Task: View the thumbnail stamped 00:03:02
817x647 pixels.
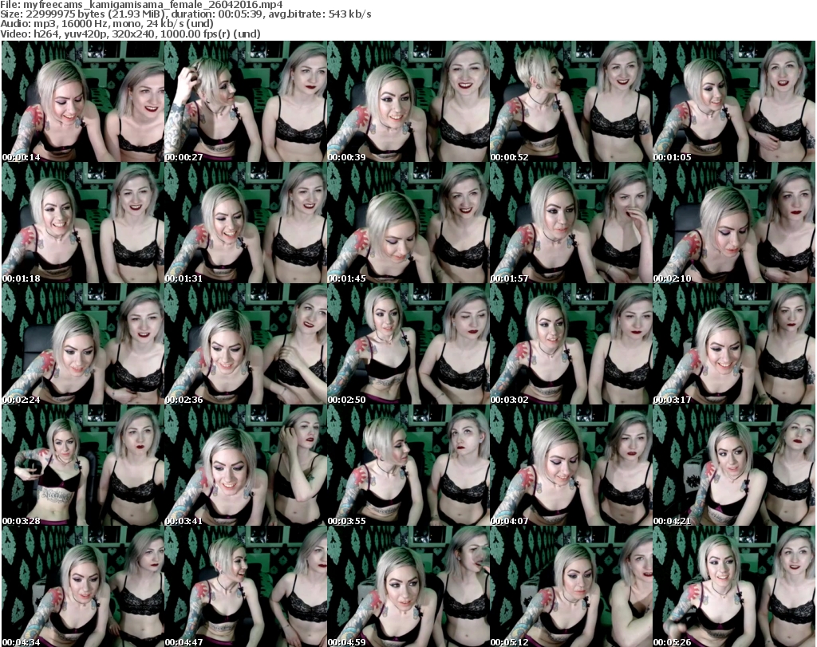Action: click(571, 344)
